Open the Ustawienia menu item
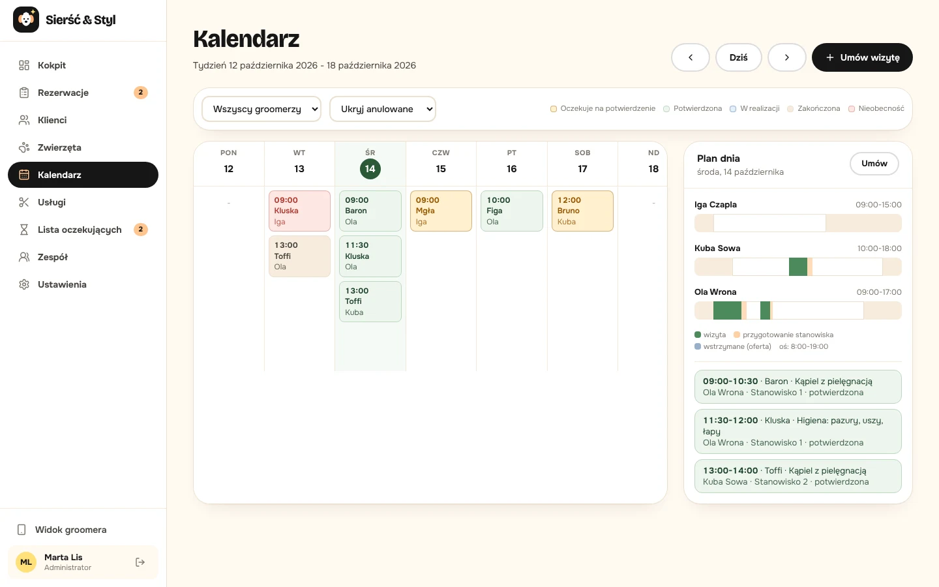The height and width of the screenshot is (587, 939). pos(83,284)
